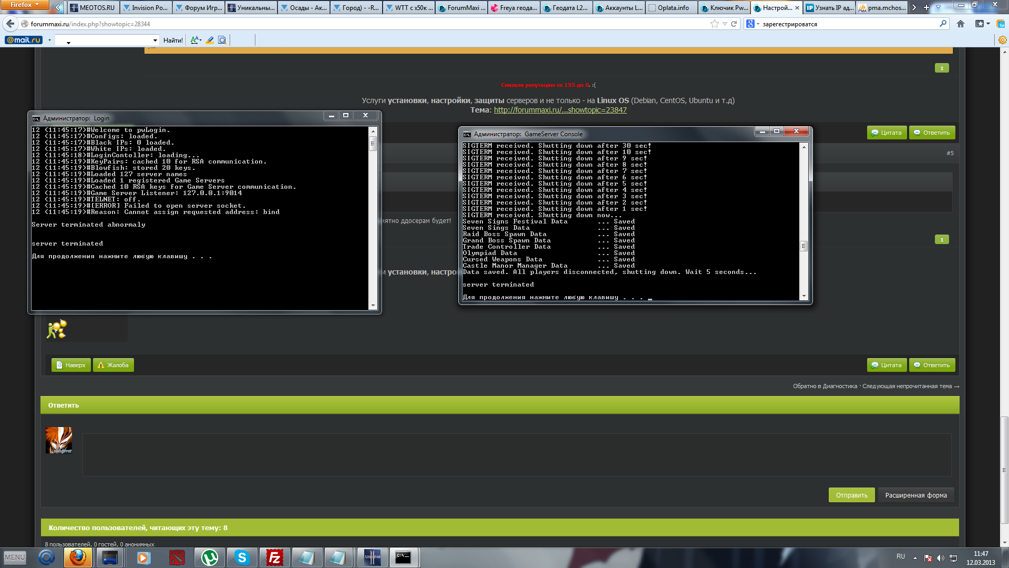Switch to the Invision Po... tab
This screenshot has height=568, width=1009.
146,7
